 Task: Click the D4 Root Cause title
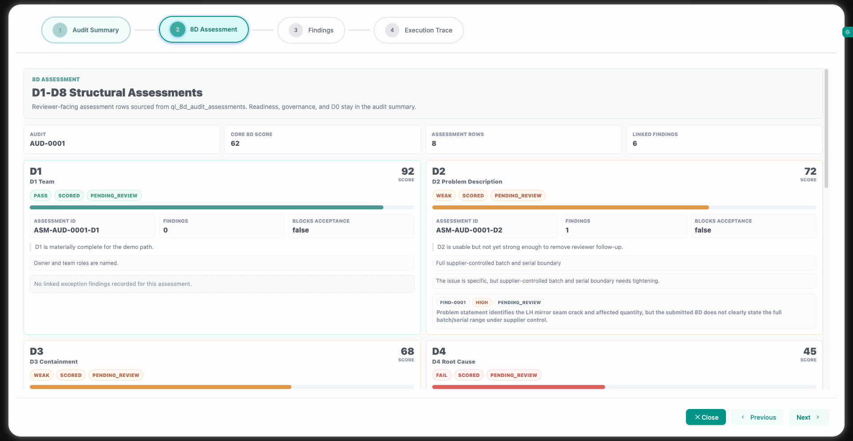point(454,362)
